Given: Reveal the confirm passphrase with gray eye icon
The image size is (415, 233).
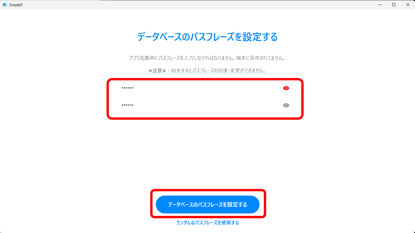Looking at the screenshot, I should click(x=286, y=105).
